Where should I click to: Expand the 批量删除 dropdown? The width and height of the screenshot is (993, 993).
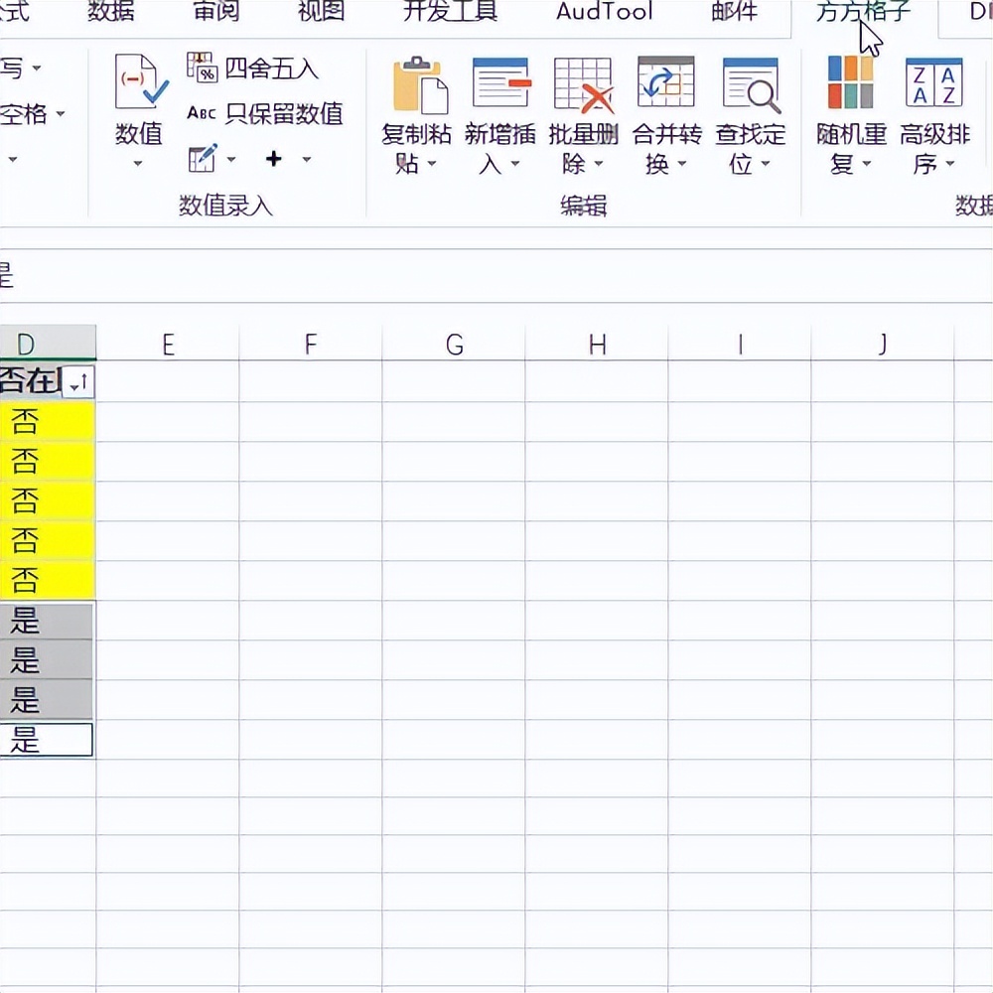click(598, 164)
